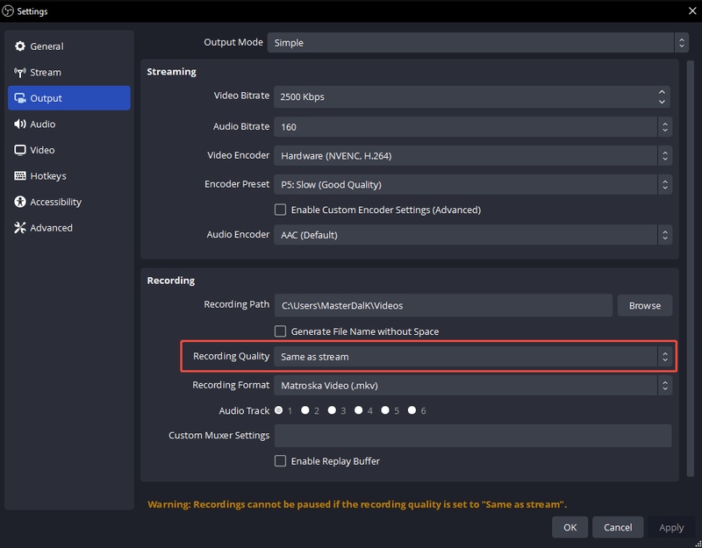The image size is (702, 548).
Task: Click the OK button
Action: [569, 528]
